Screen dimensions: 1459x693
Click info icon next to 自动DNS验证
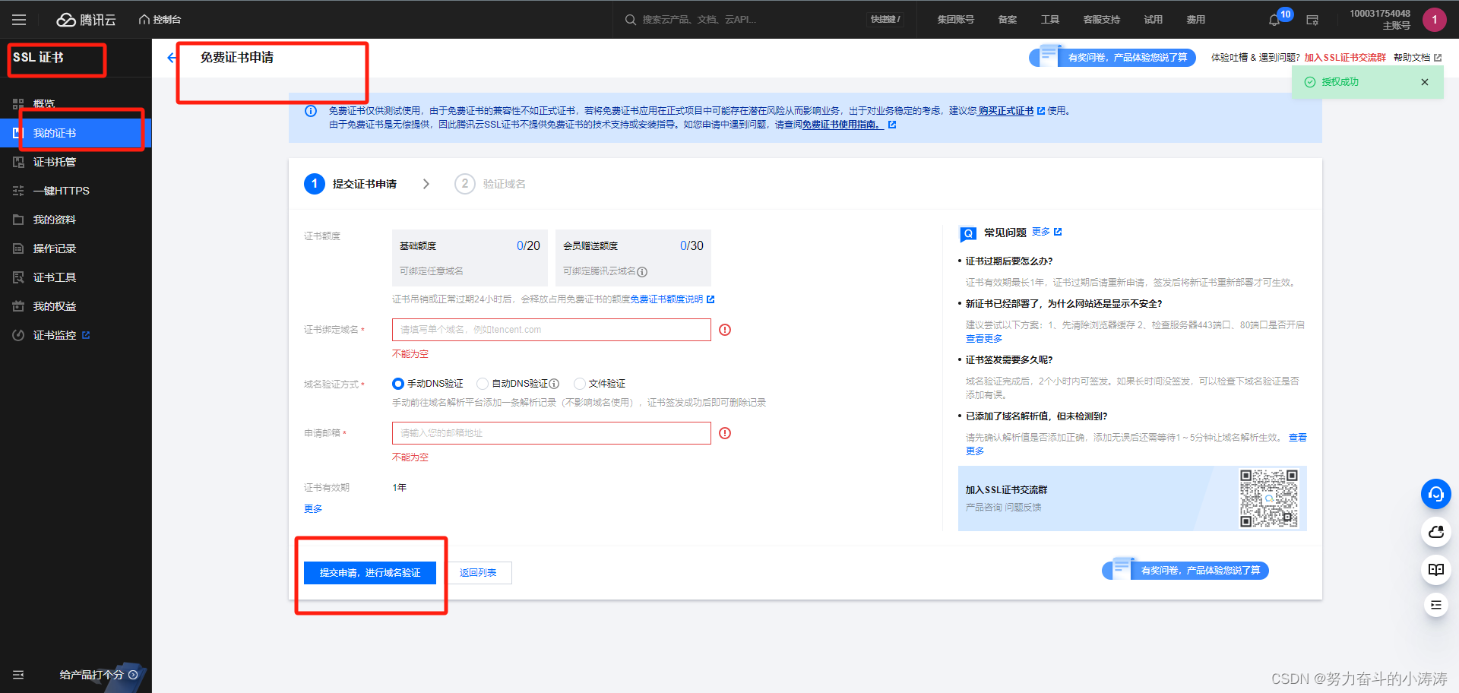click(554, 384)
